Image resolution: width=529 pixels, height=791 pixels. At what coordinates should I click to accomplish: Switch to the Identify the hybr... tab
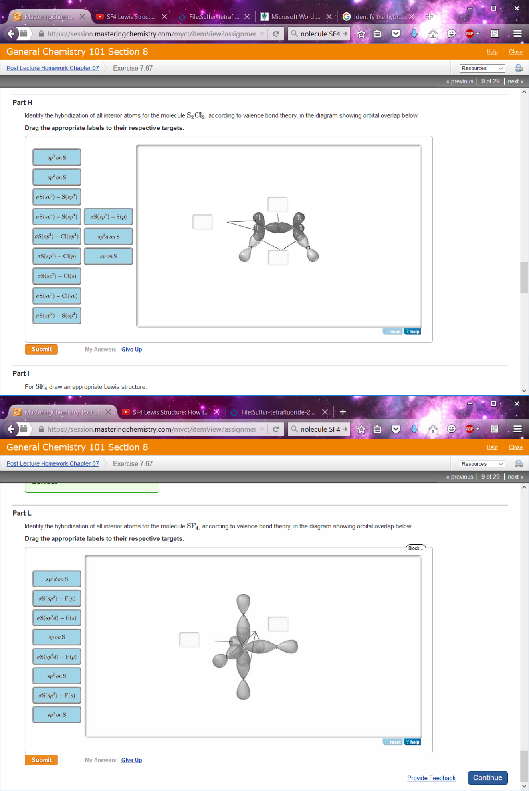click(378, 17)
